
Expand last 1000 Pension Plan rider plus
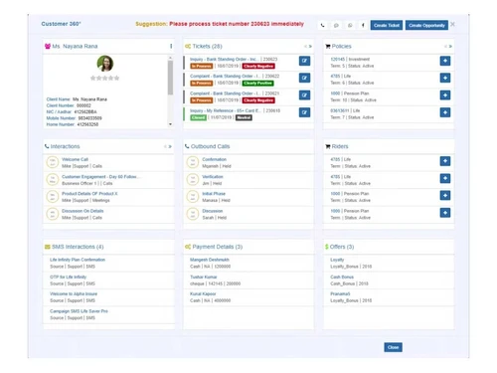(x=445, y=213)
